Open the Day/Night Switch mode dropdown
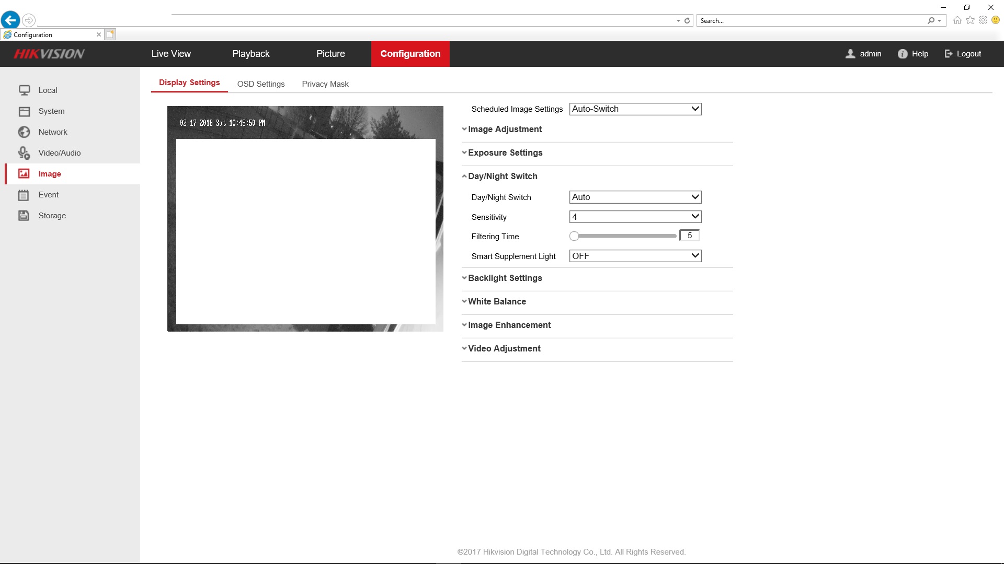 coord(635,197)
